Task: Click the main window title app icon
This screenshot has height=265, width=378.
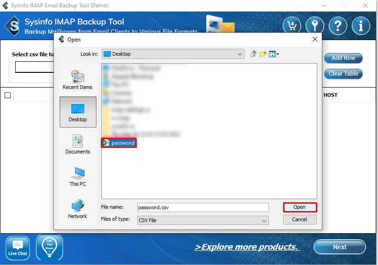Action: point(5,6)
